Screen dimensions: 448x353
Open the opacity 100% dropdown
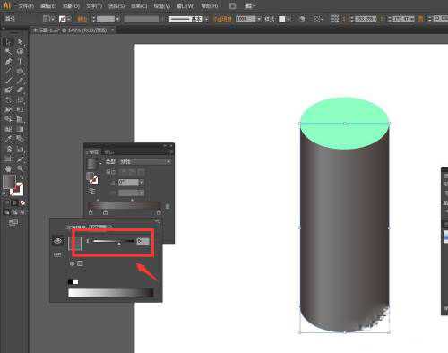coord(259,19)
